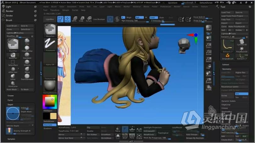Select the SimpleBrush tool

coord(228,56)
